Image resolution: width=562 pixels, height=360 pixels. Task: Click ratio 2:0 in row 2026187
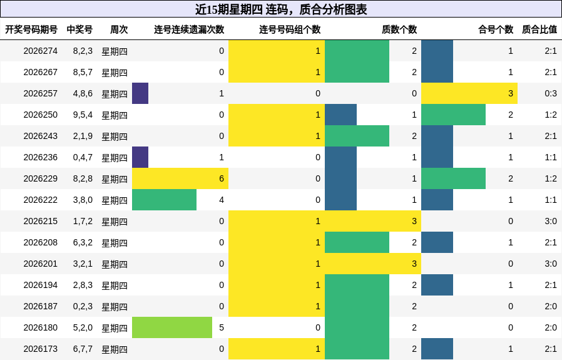[x=551, y=306]
